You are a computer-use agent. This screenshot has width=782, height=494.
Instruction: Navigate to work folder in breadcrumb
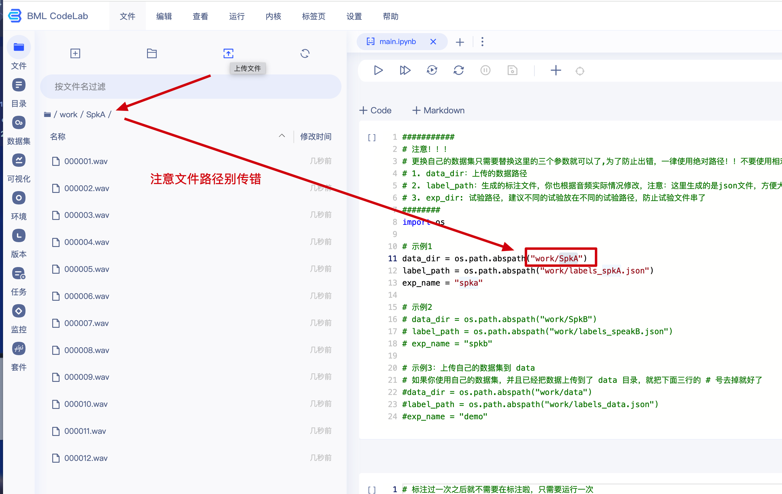[69, 115]
